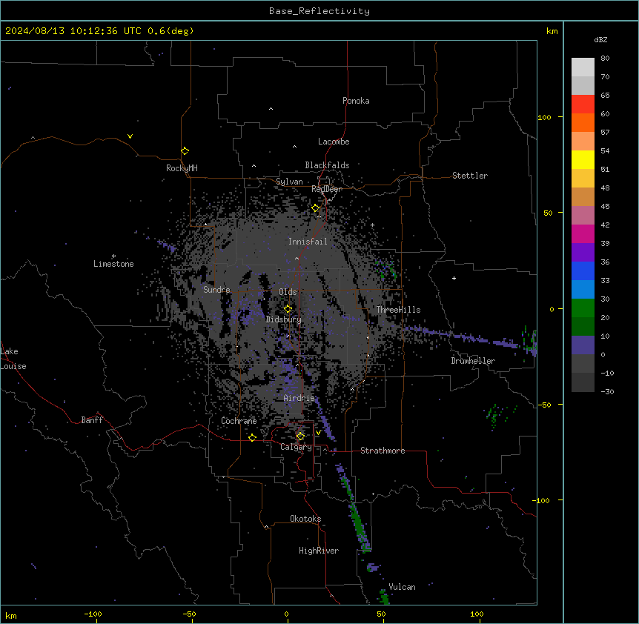The width and height of the screenshot is (639, 624).
Task: Select the orange 60-57 dBZ legend swatch
Action: click(x=583, y=122)
